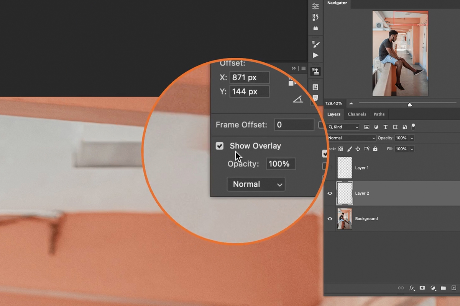
Task: Create a new group folder icon
Action: pyautogui.click(x=443, y=288)
